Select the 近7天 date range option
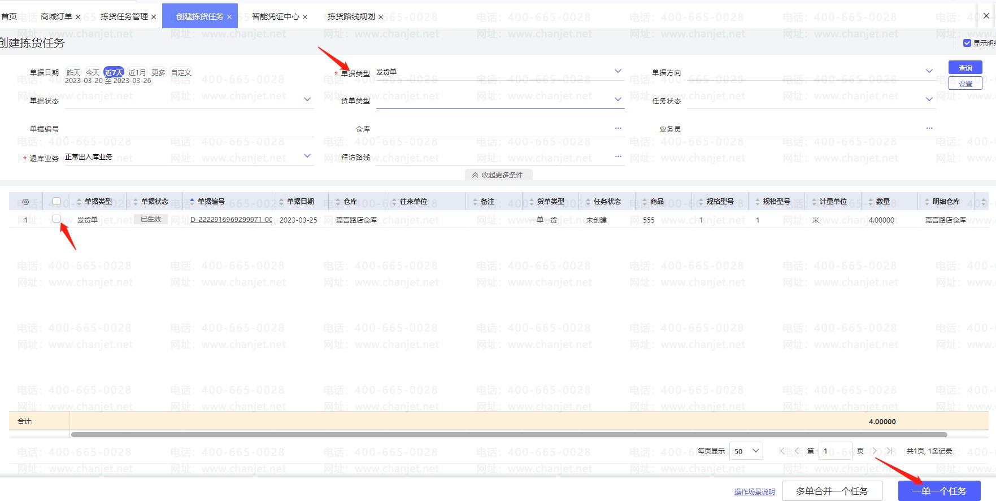This screenshot has height=501, width=996. tap(114, 72)
